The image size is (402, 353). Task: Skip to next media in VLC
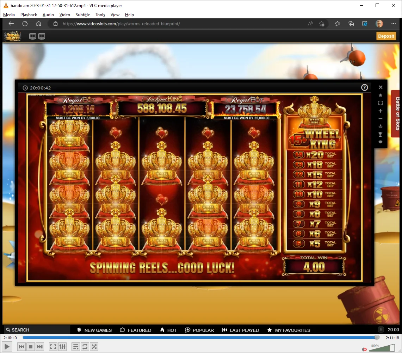pos(40,347)
